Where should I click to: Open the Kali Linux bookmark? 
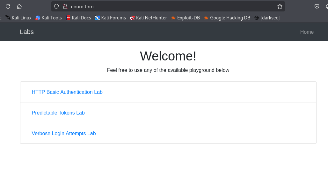click(18, 18)
